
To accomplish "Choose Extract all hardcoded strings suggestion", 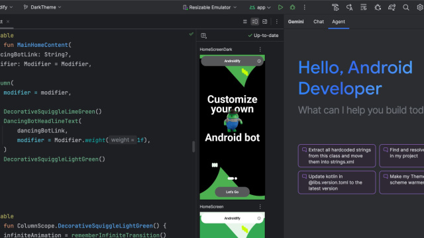I will pos(337,156).
